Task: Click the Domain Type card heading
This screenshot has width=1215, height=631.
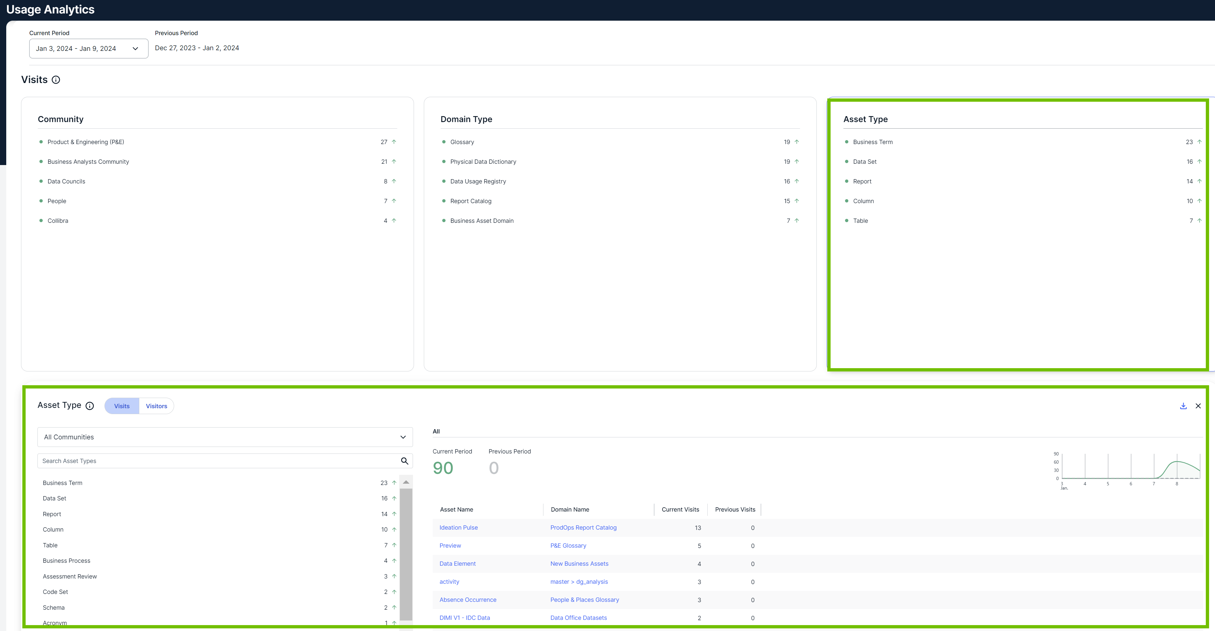Action: tap(466, 119)
